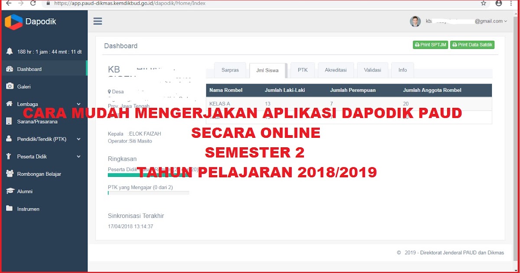This screenshot has height=273, width=520.
Task: Reload the page with refresh icon
Action: [33, 3]
